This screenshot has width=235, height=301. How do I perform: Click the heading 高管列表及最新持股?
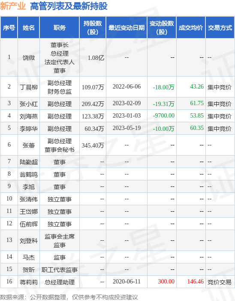(69, 6)
